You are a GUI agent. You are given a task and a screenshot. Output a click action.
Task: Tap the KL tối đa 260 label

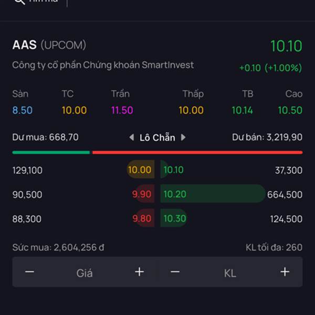(x=274, y=247)
